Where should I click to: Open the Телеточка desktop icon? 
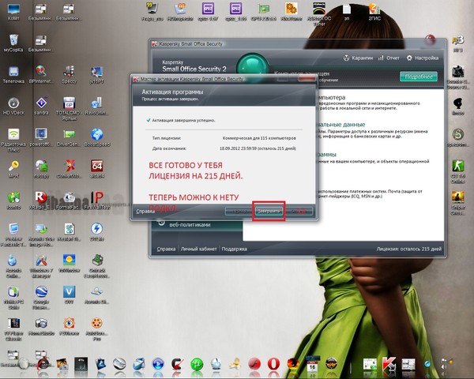pos(13,75)
